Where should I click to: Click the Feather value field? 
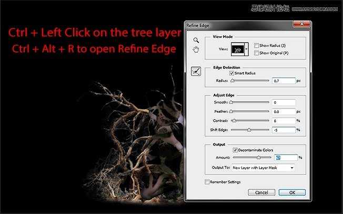(x=284, y=111)
